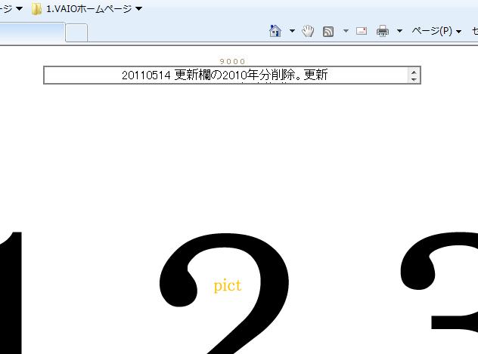Click the new tab button
The height and width of the screenshot is (354, 478).
point(76,32)
